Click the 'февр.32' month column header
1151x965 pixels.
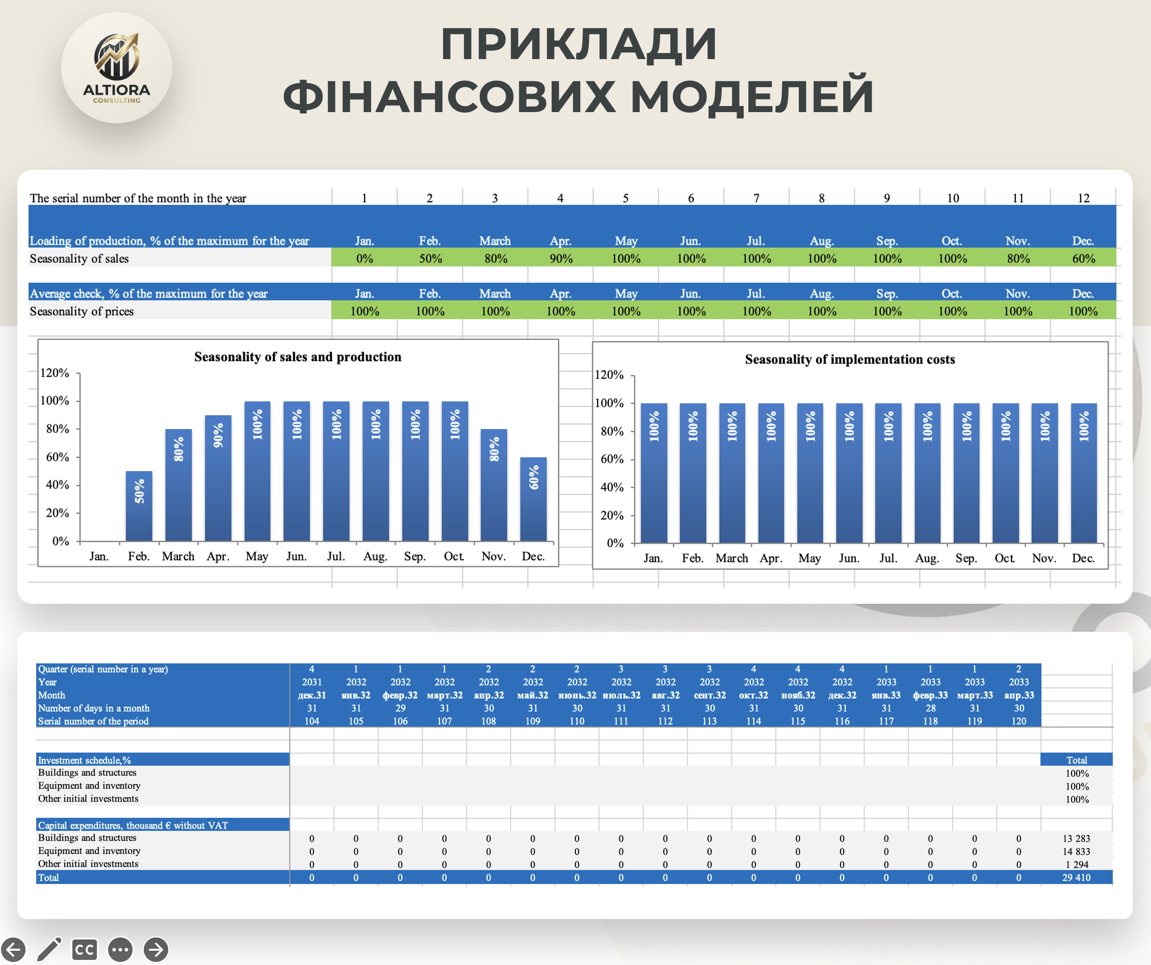click(x=400, y=695)
